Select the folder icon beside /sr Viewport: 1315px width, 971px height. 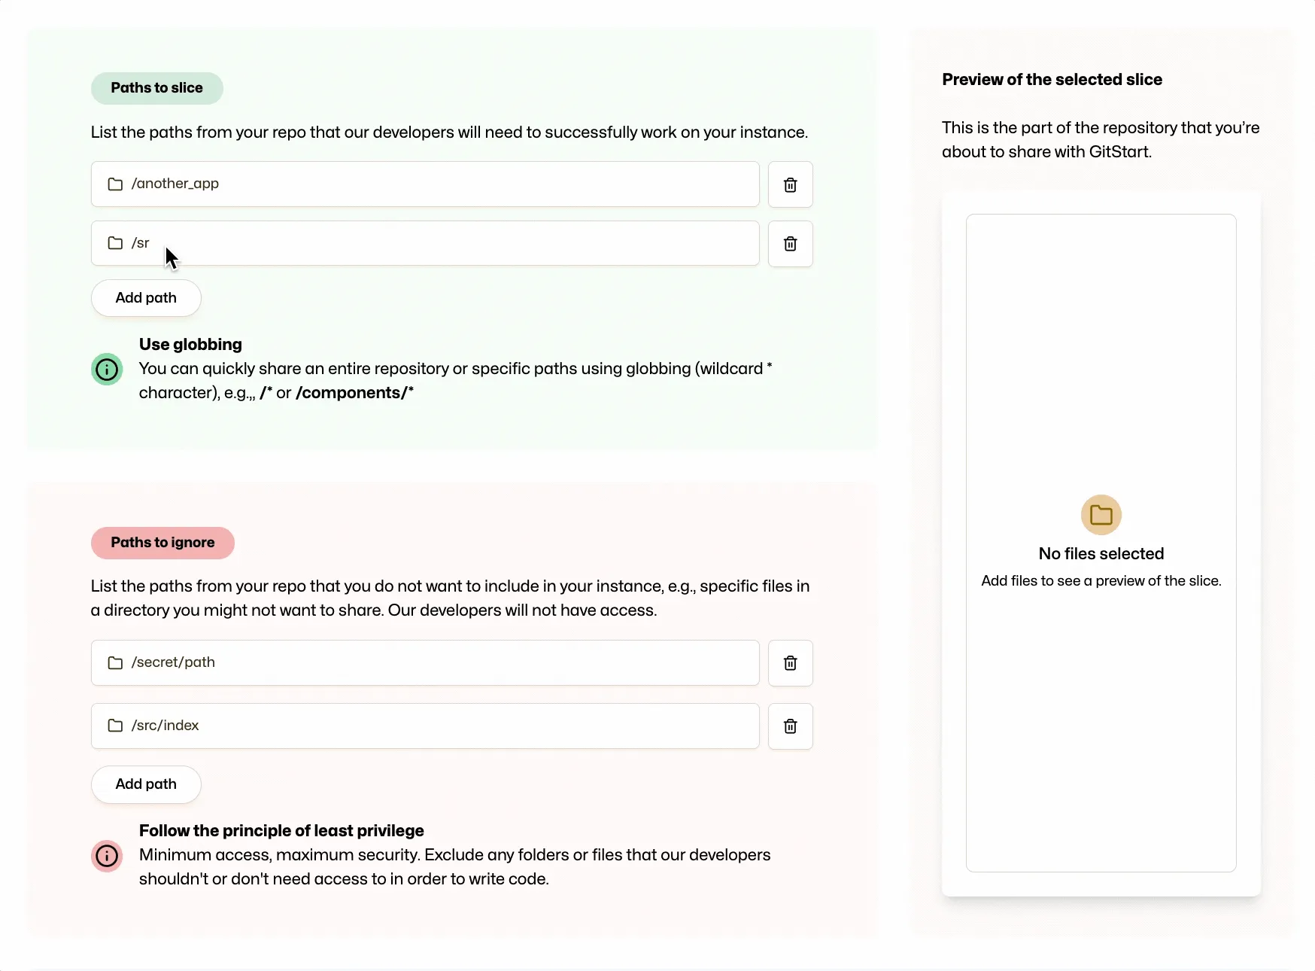tap(114, 243)
